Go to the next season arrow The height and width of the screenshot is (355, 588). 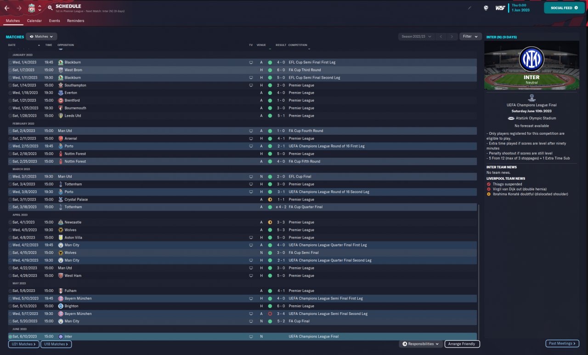(x=452, y=36)
